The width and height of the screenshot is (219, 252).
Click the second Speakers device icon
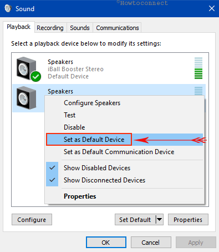26,98
